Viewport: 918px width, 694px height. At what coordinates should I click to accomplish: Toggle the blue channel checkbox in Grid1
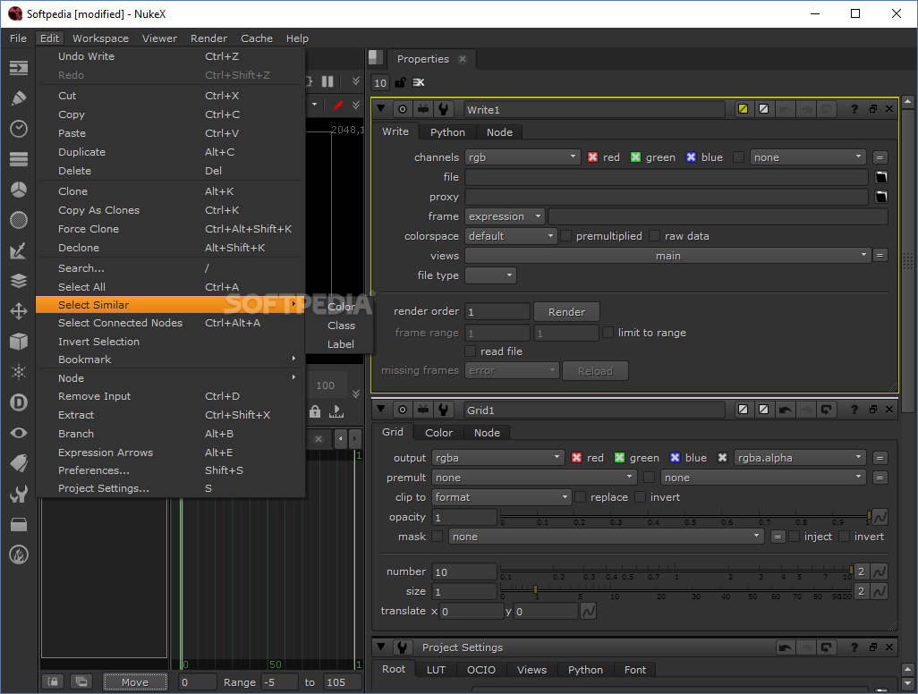(x=675, y=458)
